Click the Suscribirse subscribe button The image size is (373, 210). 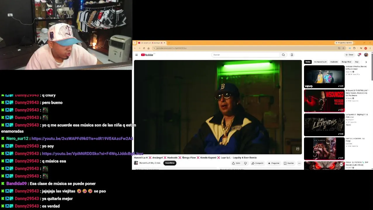tap(170, 163)
